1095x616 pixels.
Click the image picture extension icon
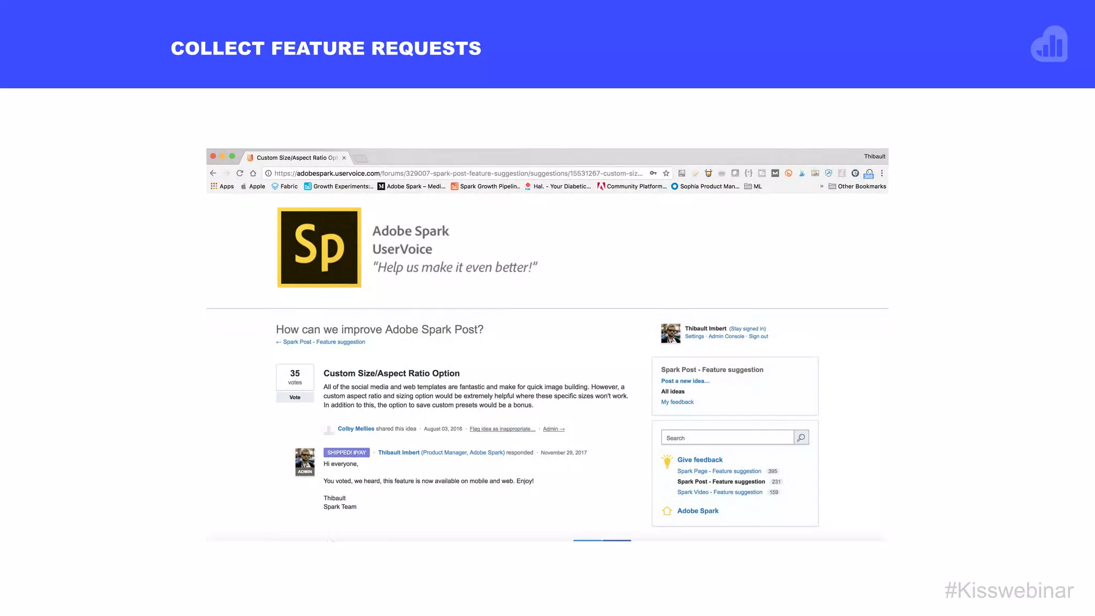[x=815, y=173]
